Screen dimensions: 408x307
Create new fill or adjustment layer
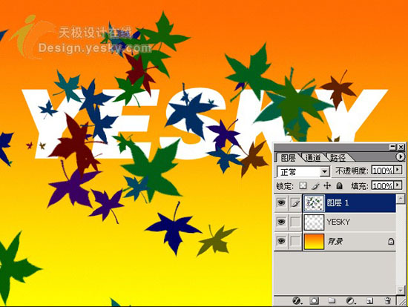click(x=351, y=301)
